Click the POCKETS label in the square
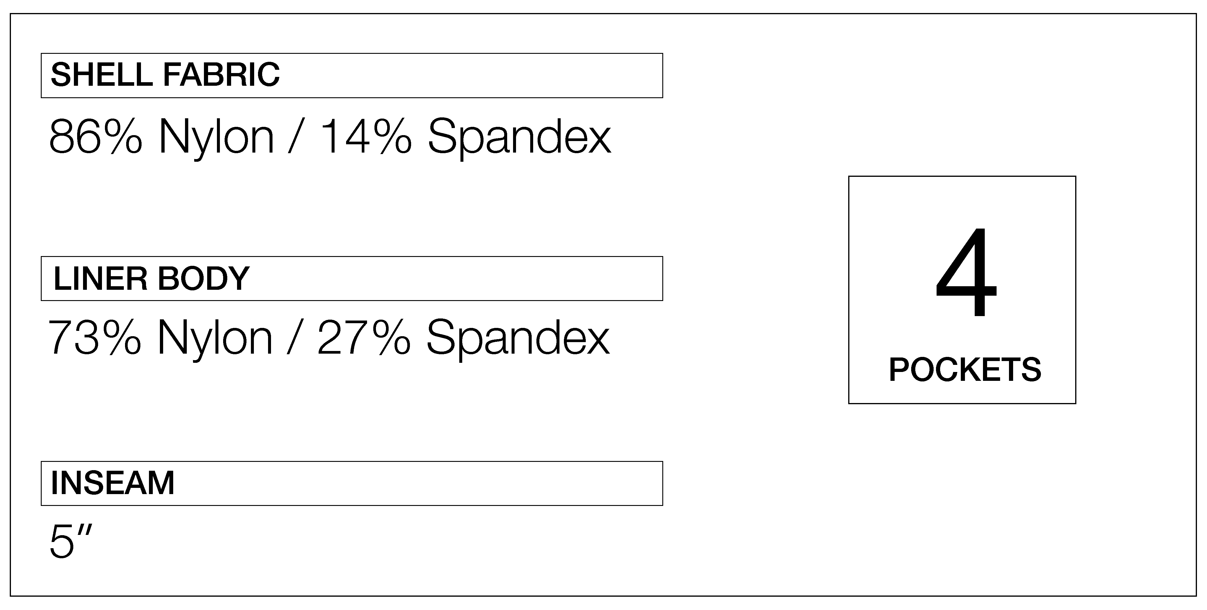1207x610 pixels. 965,370
